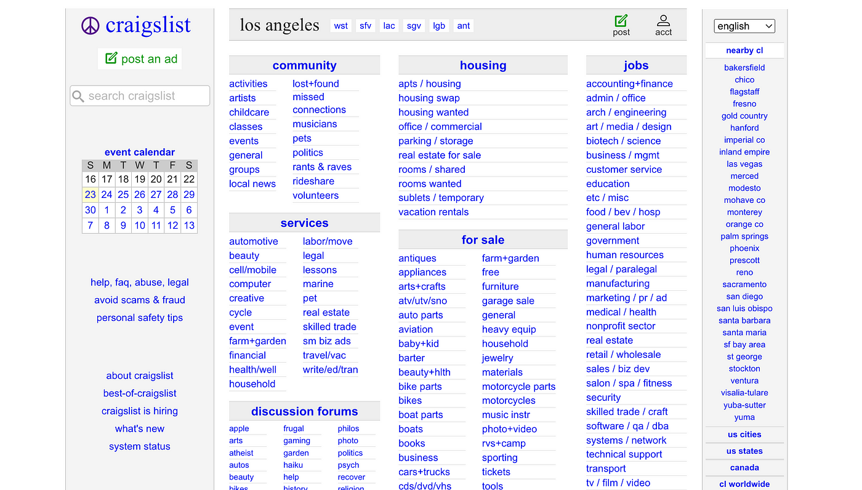Open 'help, faq, abuse, legal' link

[x=140, y=283]
